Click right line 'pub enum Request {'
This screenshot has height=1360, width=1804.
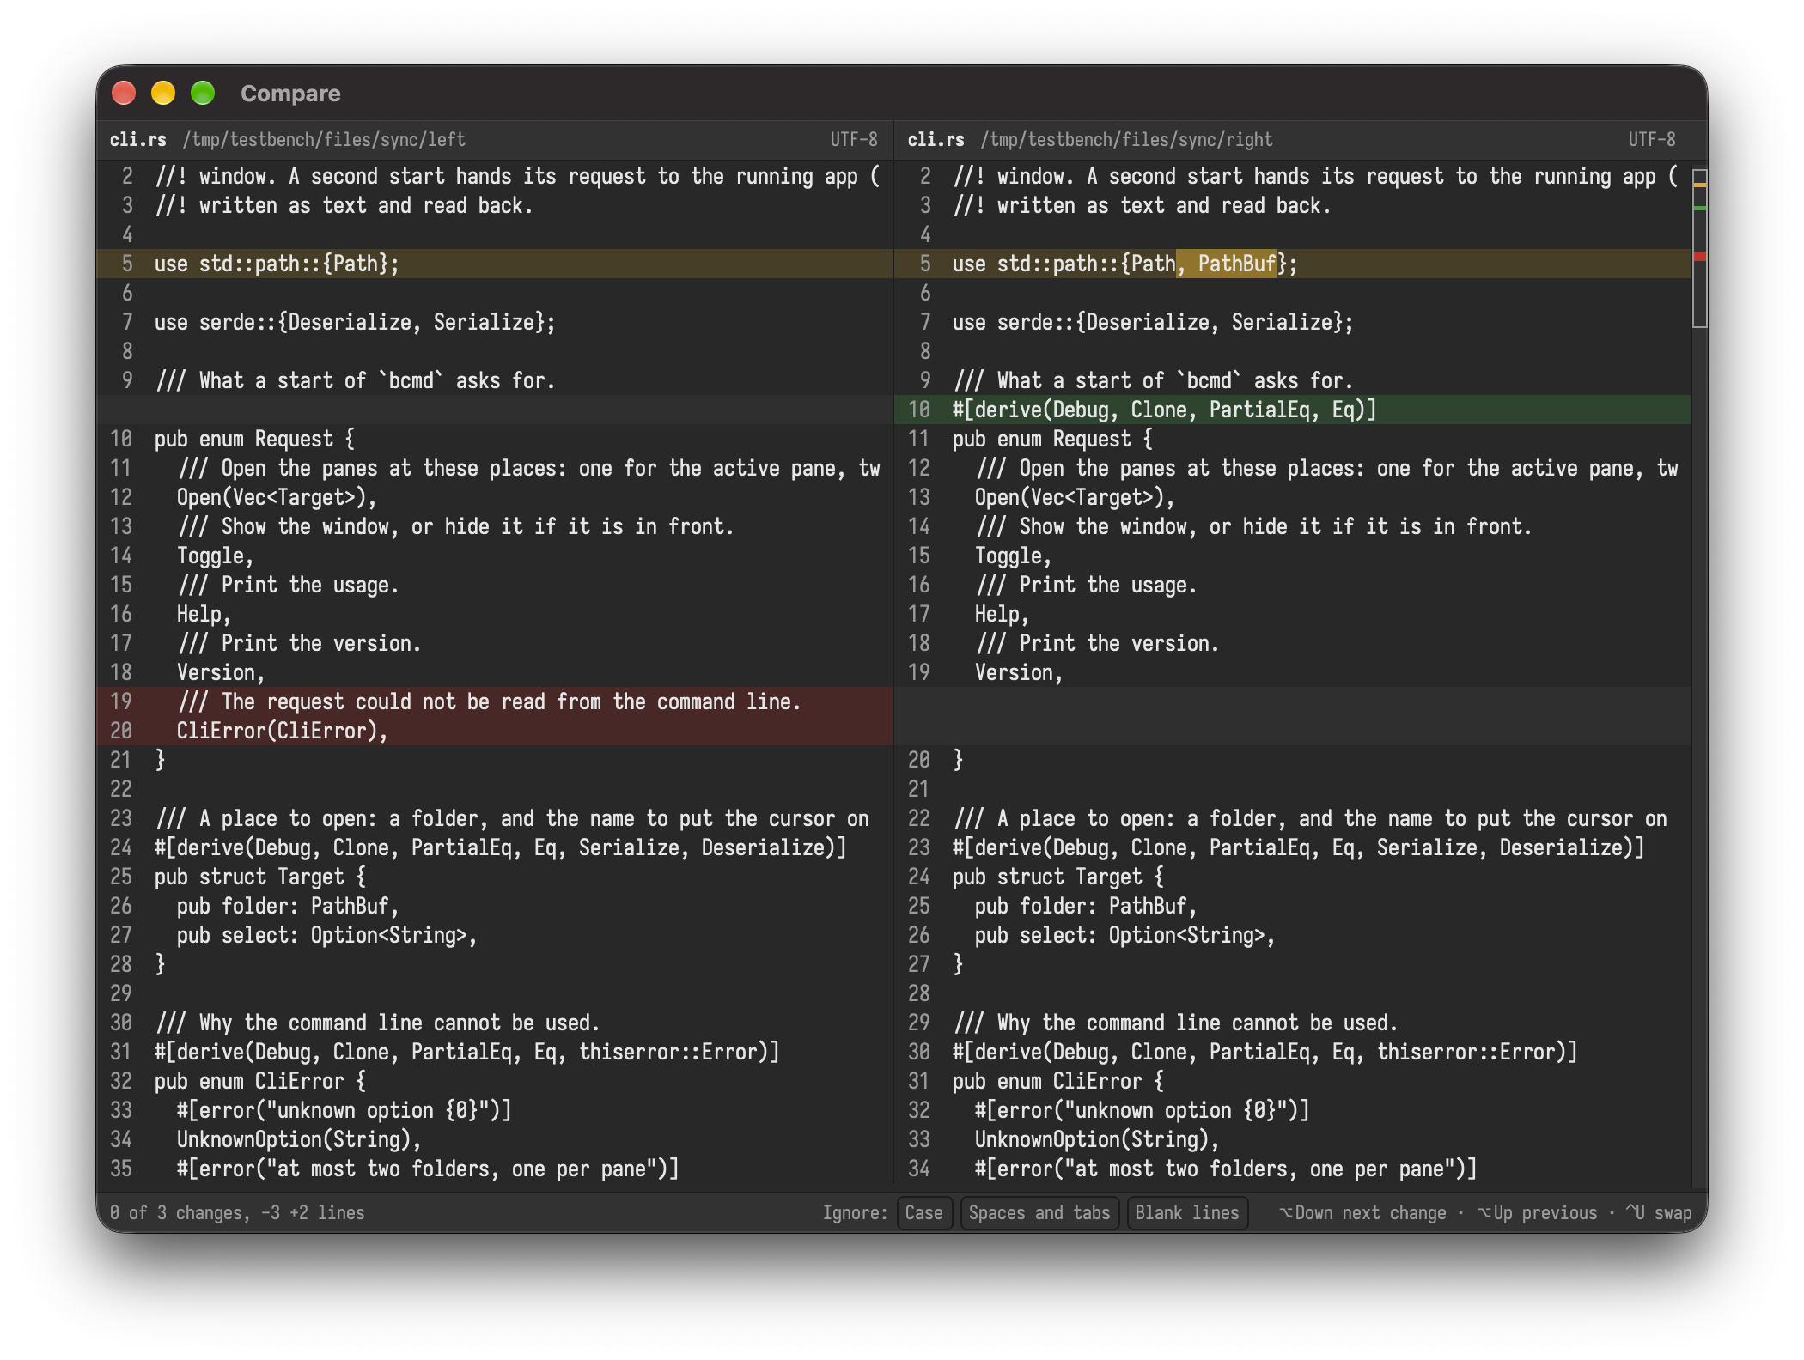pos(1052,439)
